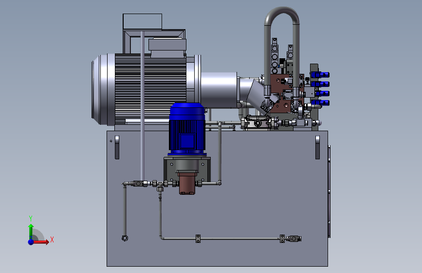Select the small blue electric motor
The width and height of the screenshot is (422, 273).
(x=187, y=129)
